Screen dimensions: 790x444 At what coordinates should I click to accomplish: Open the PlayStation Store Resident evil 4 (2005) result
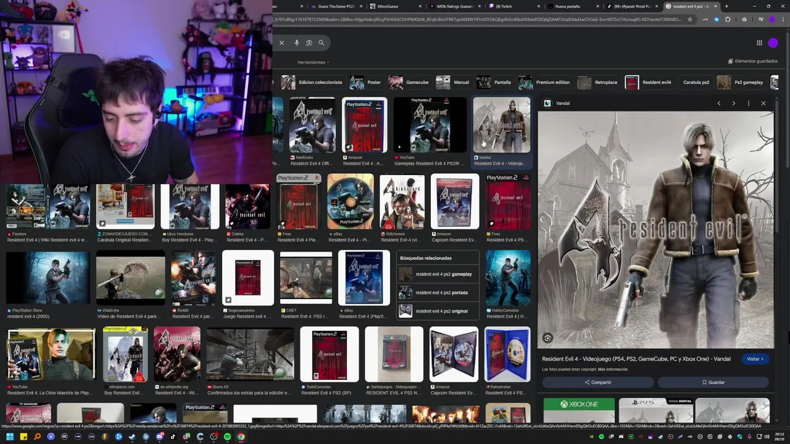48,279
